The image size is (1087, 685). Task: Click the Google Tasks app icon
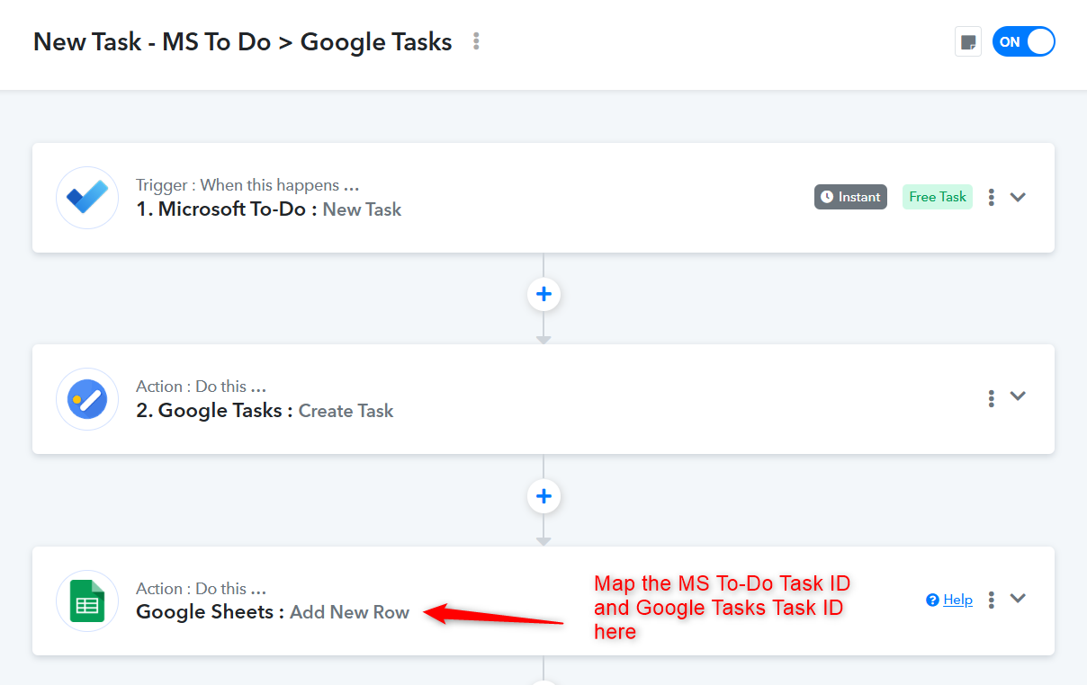click(87, 398)
